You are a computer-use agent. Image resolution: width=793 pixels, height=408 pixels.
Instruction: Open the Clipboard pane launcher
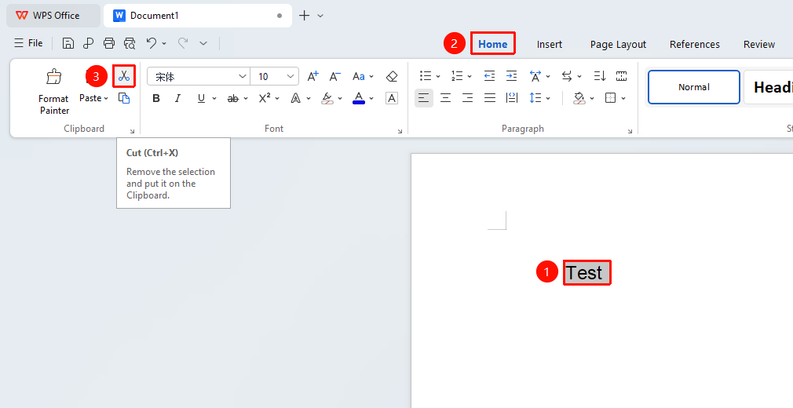pyautogui.click(x=132, y=131)
